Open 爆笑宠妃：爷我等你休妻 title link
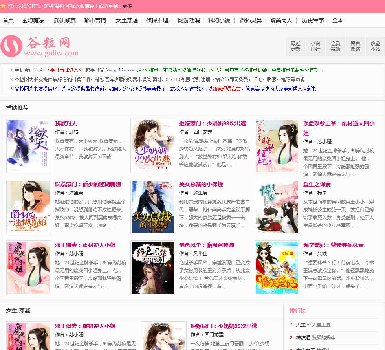Viewport: 385px width, 350px height. [334, 245]
